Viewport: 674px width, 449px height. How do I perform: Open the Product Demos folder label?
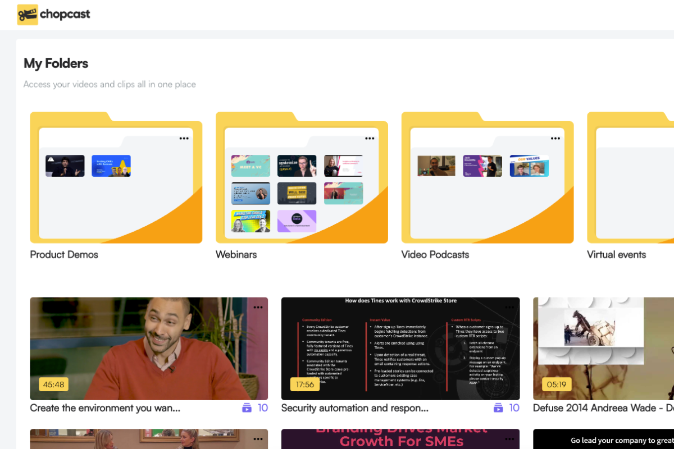(x=64, y=254)
